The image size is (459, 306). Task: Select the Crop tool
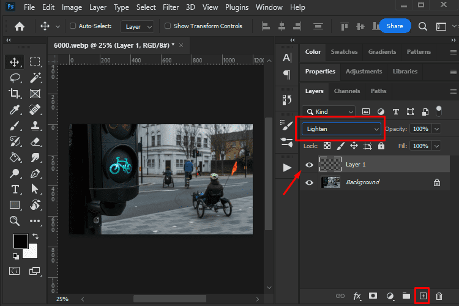click(15, 94)
